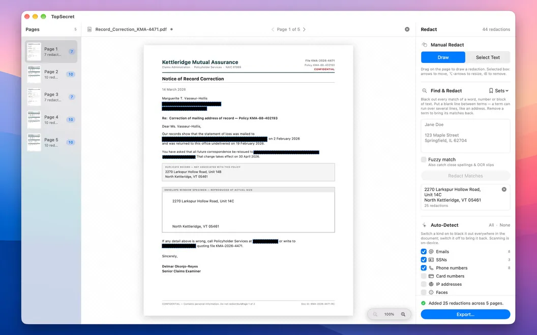The width and height of the screenshot is (537, 335).
Task: Zoom out with the minus magnifier
Action: [x=375, y=315]
